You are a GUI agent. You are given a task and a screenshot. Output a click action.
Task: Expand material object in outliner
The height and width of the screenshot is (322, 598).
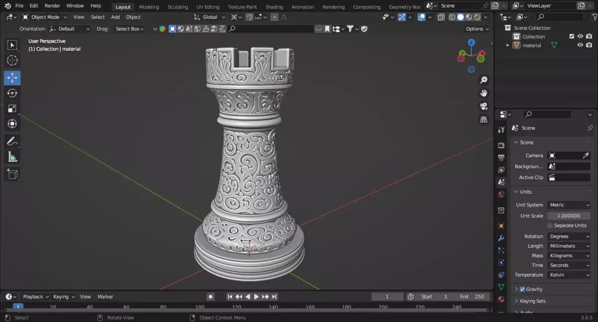click(x=508, y=45)
